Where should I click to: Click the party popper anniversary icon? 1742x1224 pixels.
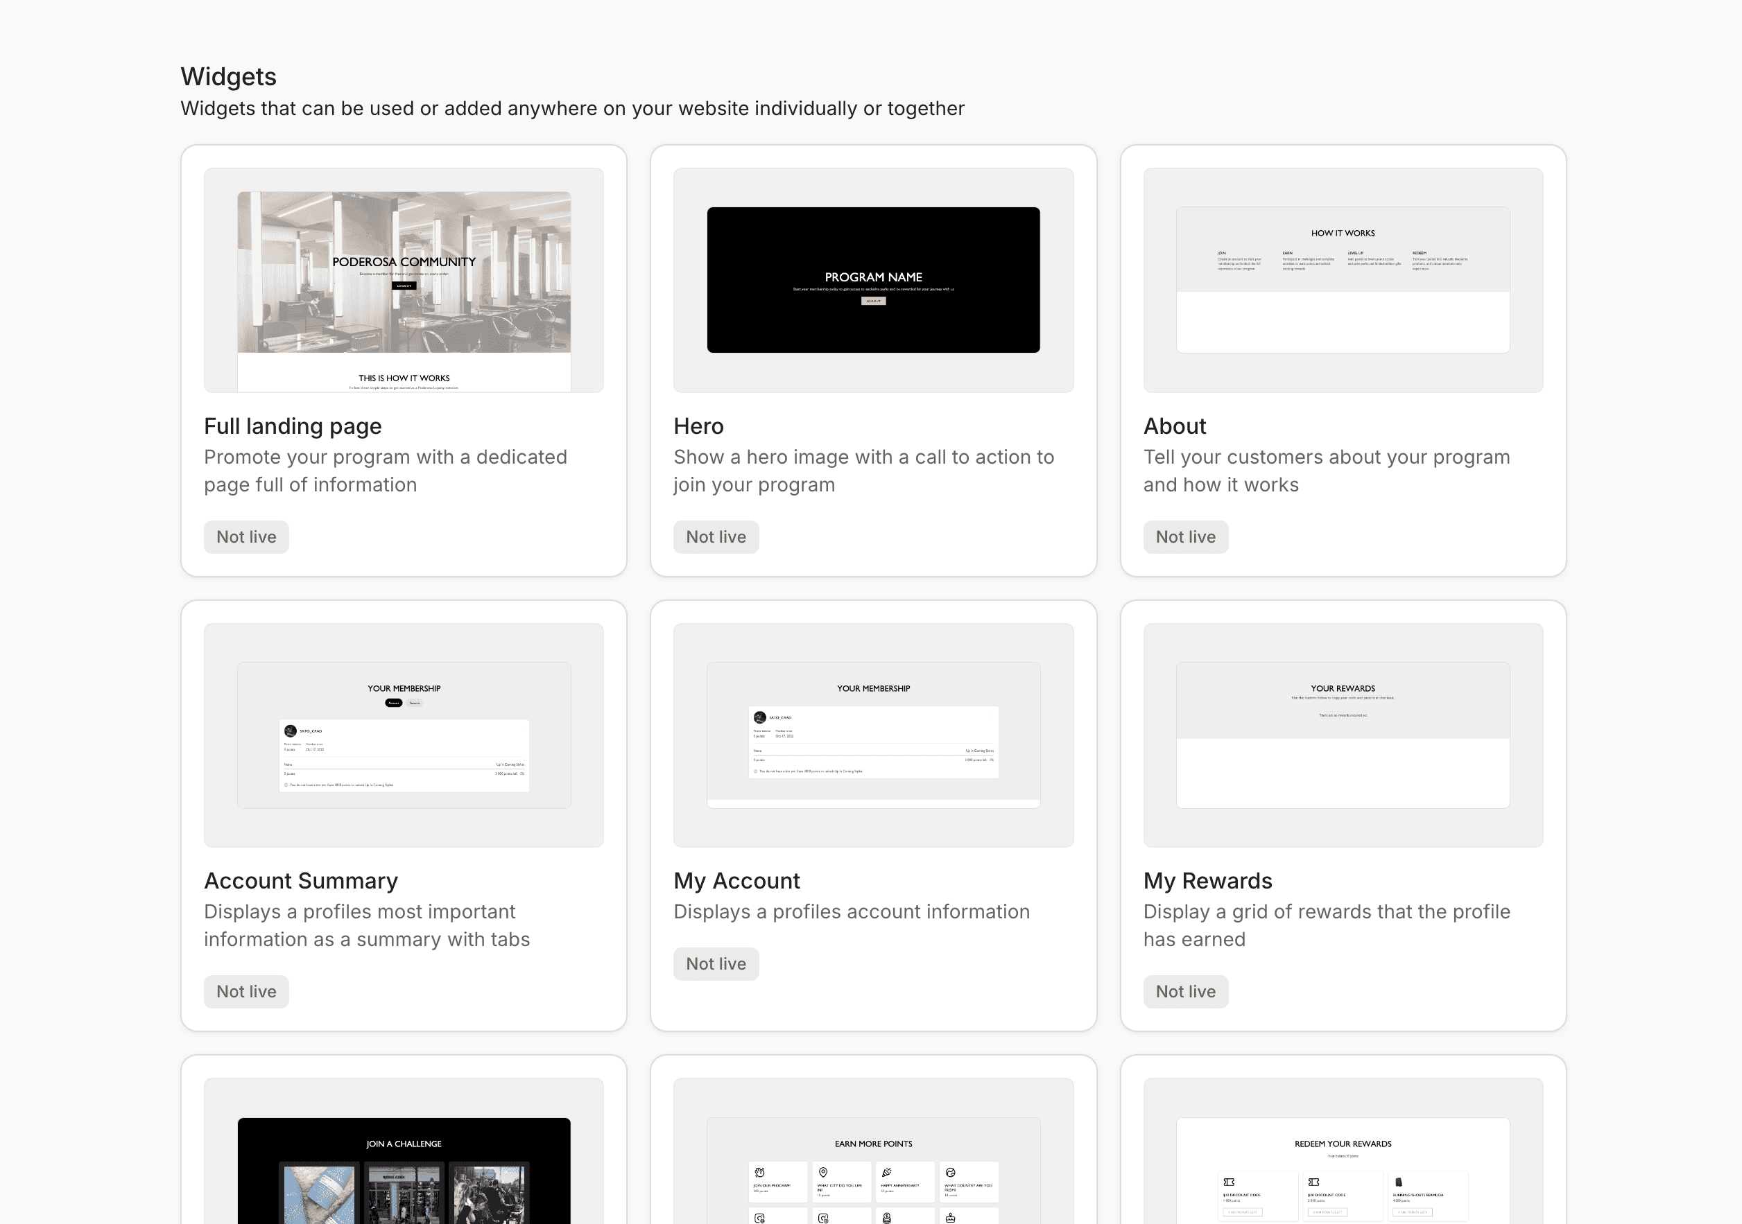(x=886, y=1173)
